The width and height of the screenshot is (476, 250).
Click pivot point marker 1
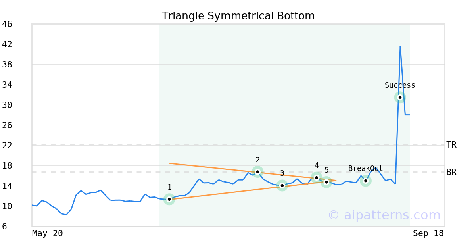(x=169, y=199)
